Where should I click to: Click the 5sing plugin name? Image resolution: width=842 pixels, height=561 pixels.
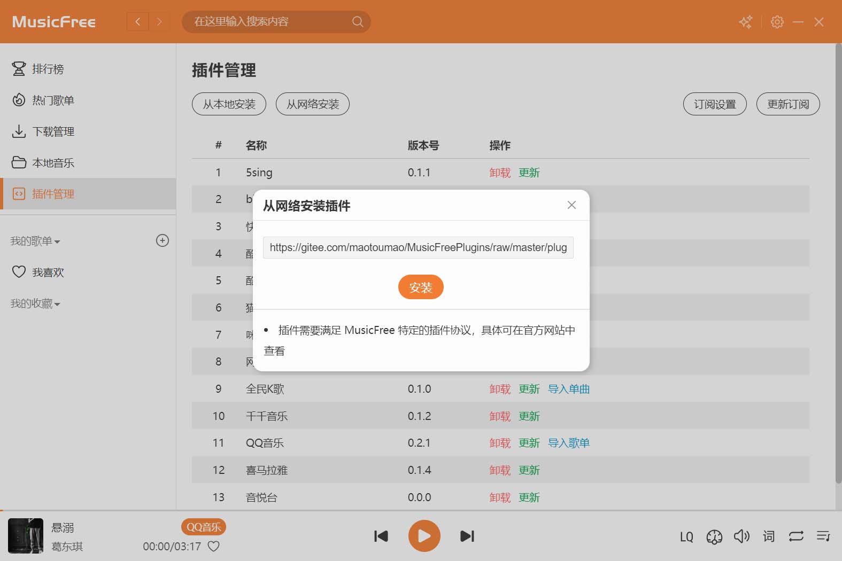coord(259,173)
